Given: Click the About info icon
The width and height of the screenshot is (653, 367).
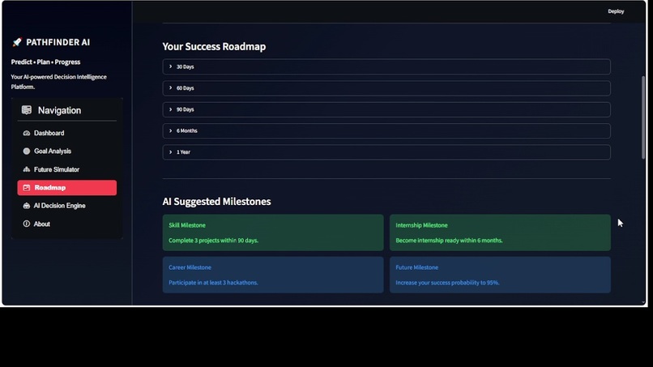Looking at the screenshot, I should (x=27, y=224).
